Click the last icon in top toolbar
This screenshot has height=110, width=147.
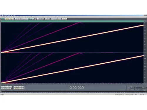tap(66, 19)
